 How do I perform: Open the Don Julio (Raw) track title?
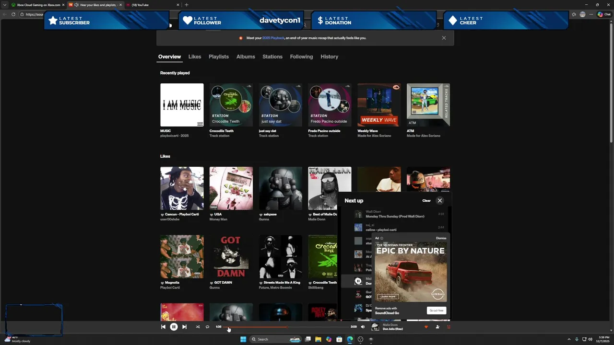(392, 329)
